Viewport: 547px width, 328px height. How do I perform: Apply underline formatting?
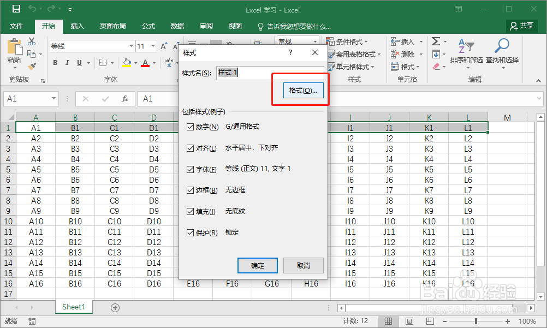click(79, 63)
